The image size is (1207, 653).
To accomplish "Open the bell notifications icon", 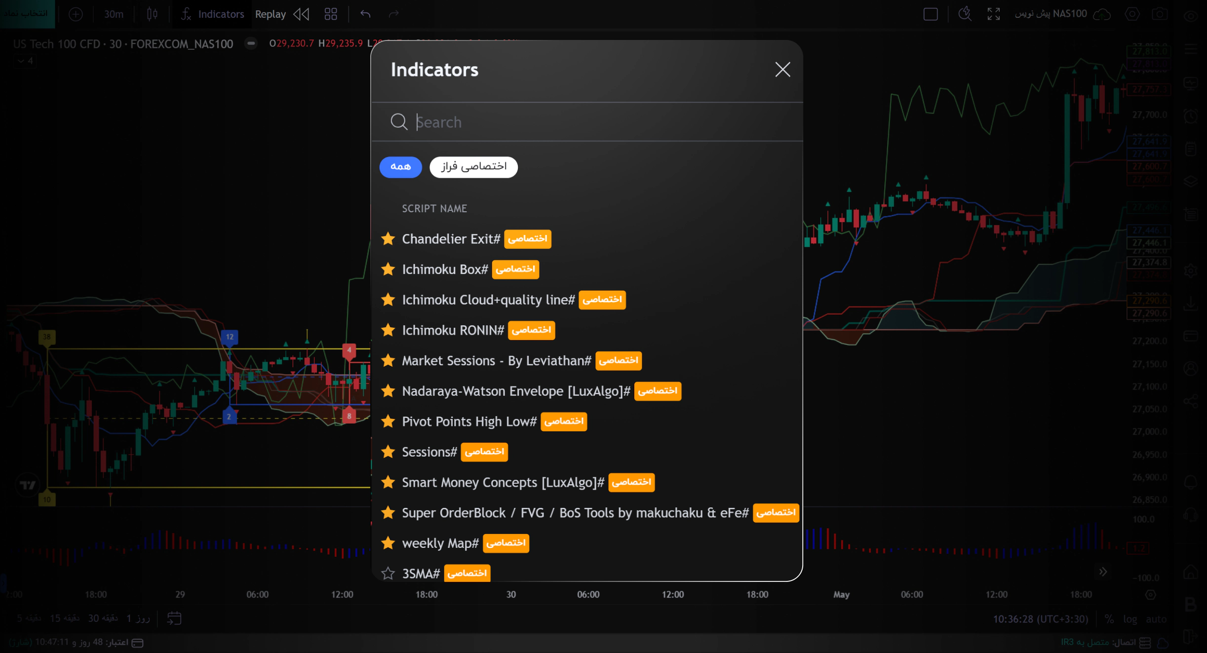I will point(1191,482).
